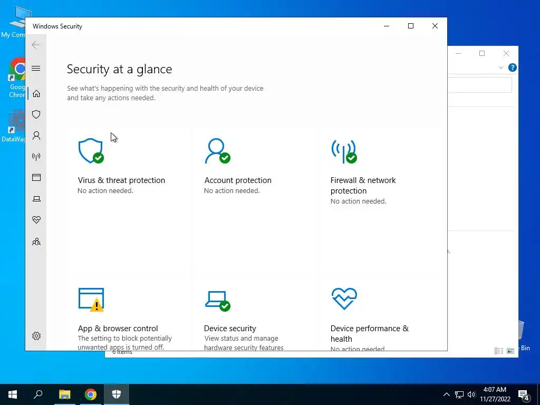540x405 pixels.
Task: Click the back arrow in Windows Security
Action: pyautogui.click(x=36, y=45)
